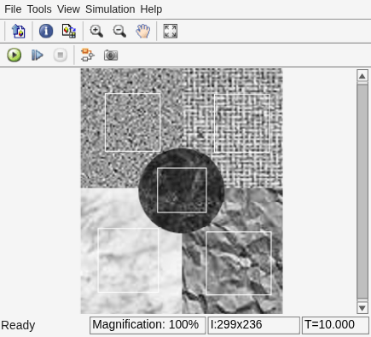Select the Zoom In tool

point(96,31)
